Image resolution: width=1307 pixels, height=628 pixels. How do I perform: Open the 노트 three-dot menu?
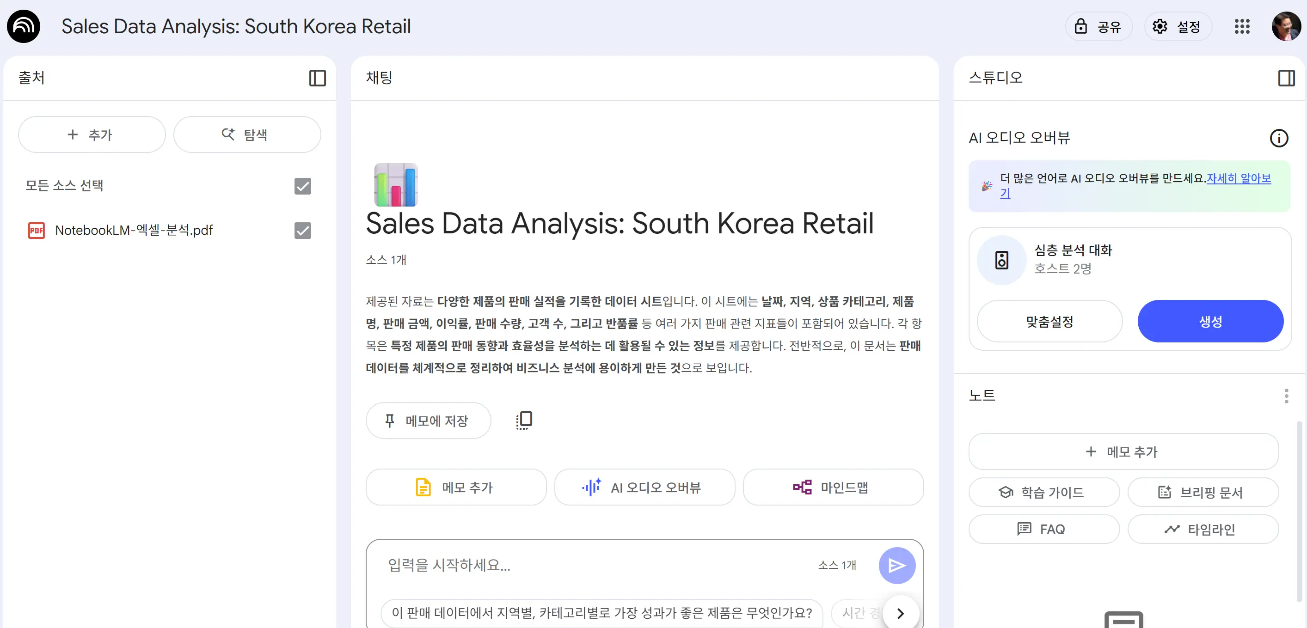click(1287, 395)
